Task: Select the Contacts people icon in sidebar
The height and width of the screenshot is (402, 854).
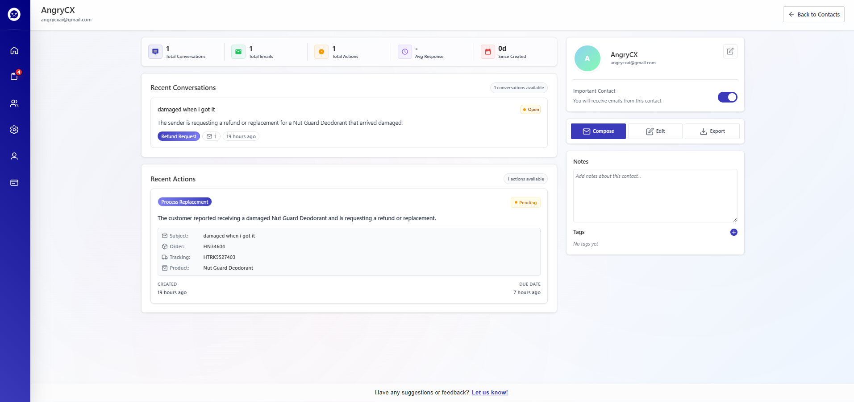Action: (14, 103)
